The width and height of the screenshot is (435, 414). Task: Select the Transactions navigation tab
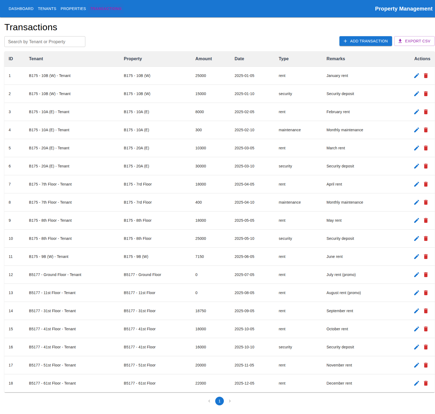[x=106, y=8]
